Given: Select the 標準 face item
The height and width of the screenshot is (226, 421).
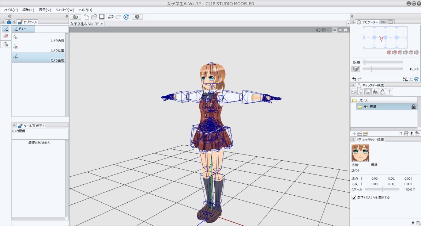Looking at the screenshot, I should point(387,107).
